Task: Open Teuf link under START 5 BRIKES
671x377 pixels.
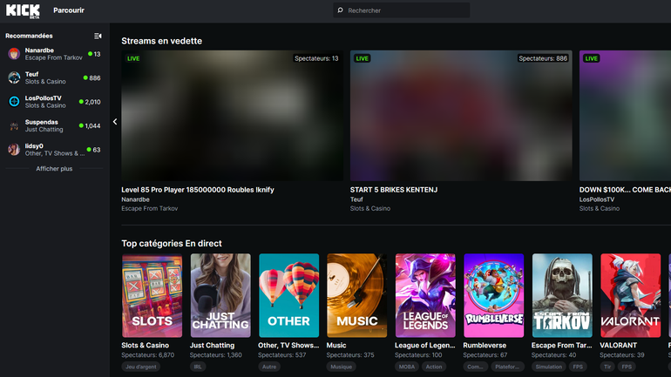Action: 357,199
